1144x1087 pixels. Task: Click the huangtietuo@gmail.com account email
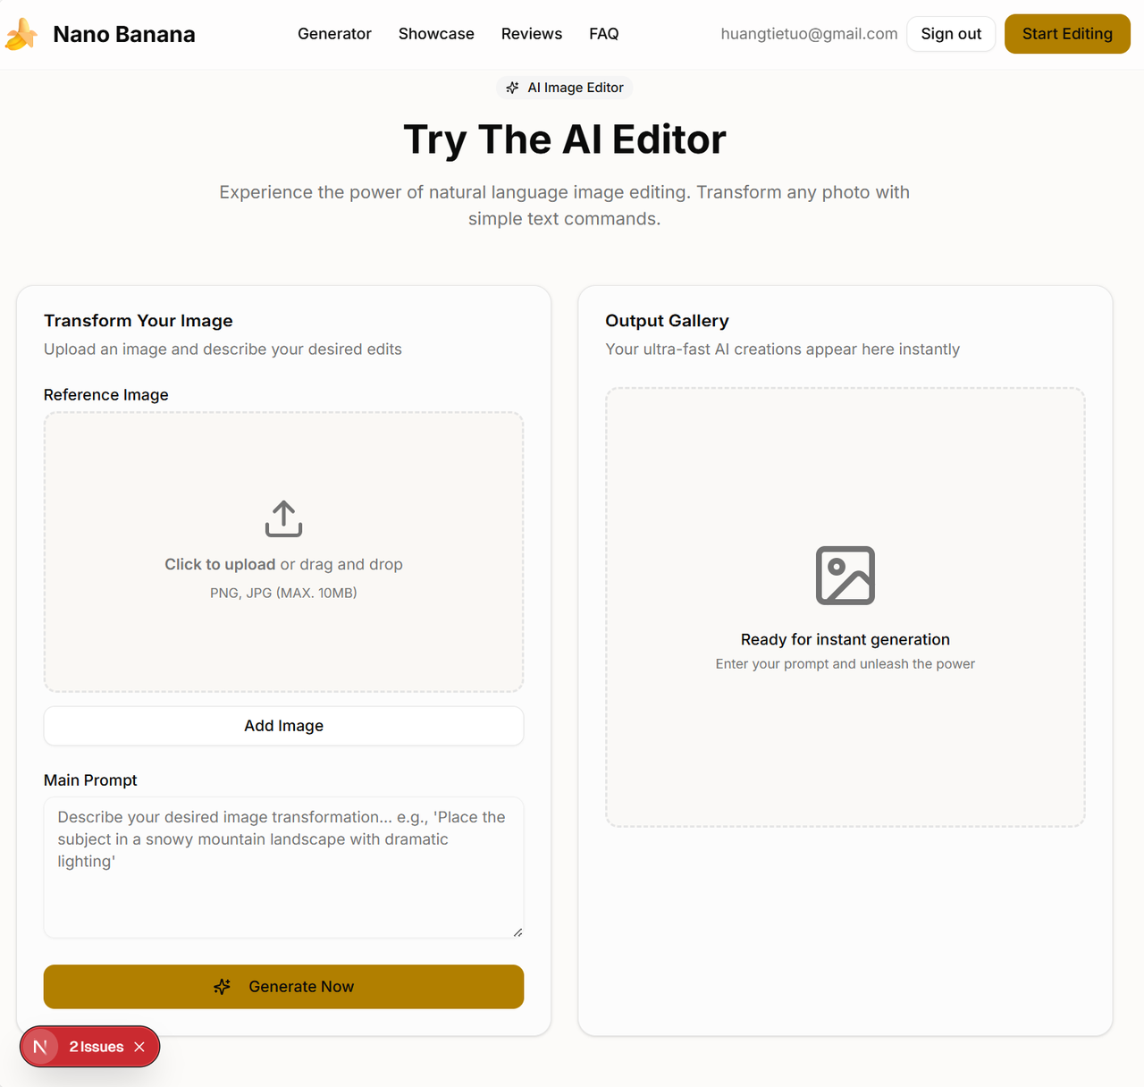809,34
